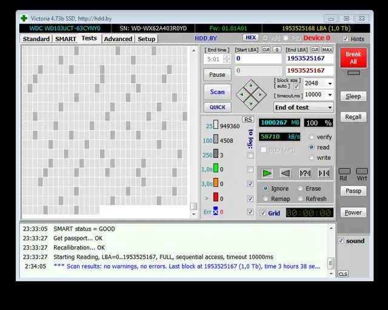Click the dark gray 250 ms block swatch

tap(216, 154)
